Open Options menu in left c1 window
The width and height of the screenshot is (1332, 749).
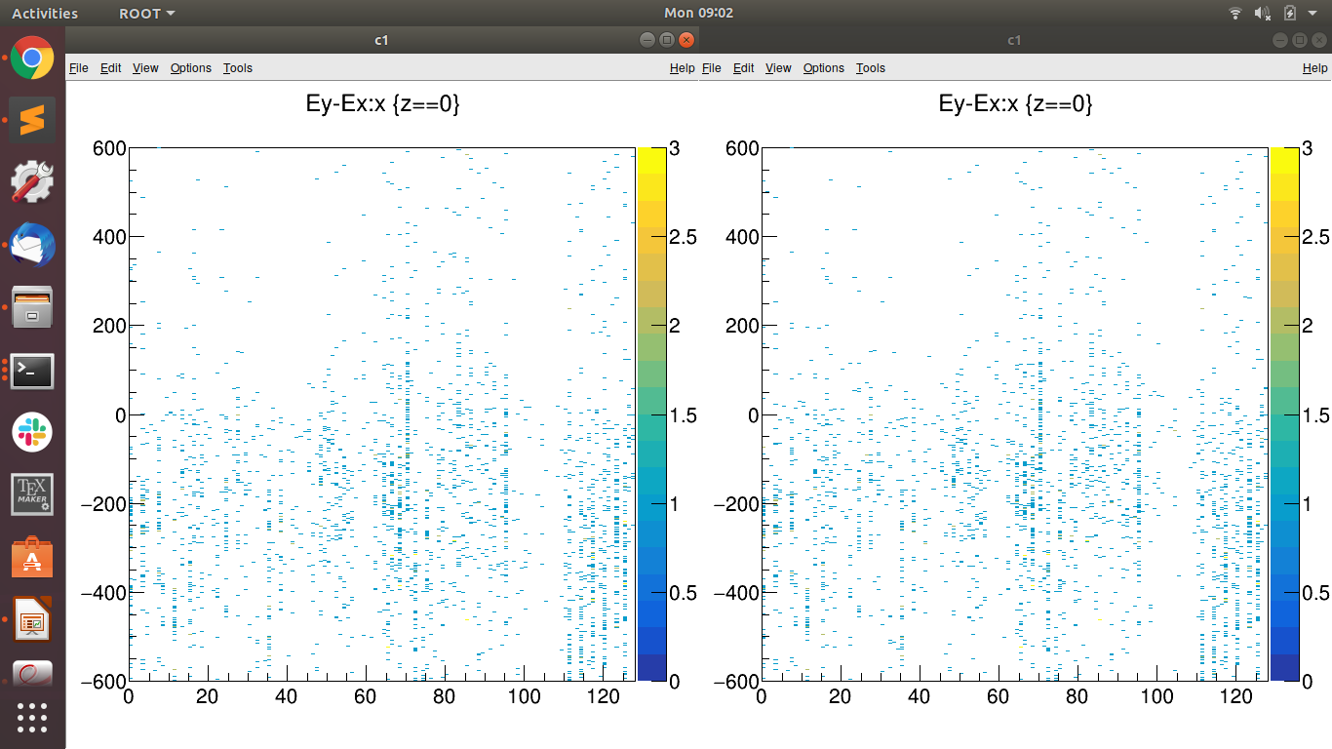(191, 67)
